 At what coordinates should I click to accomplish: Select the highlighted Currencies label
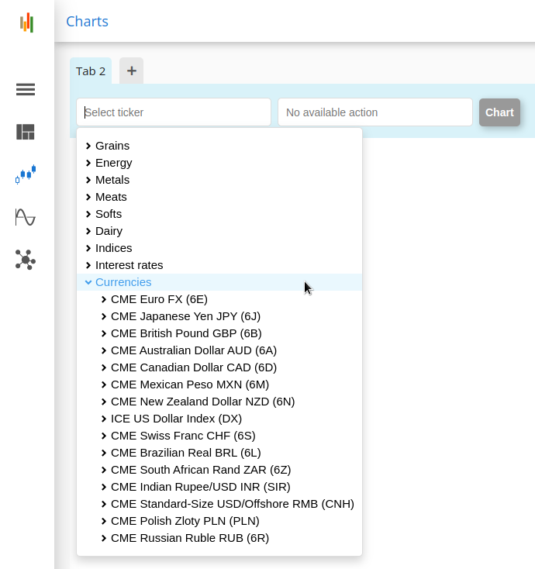(123, 282)
